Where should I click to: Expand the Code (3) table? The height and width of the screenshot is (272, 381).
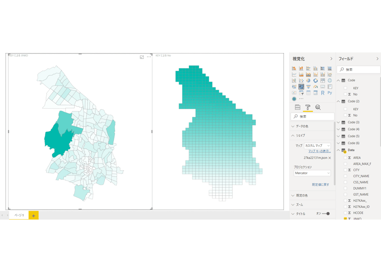(x=338, y=122)
